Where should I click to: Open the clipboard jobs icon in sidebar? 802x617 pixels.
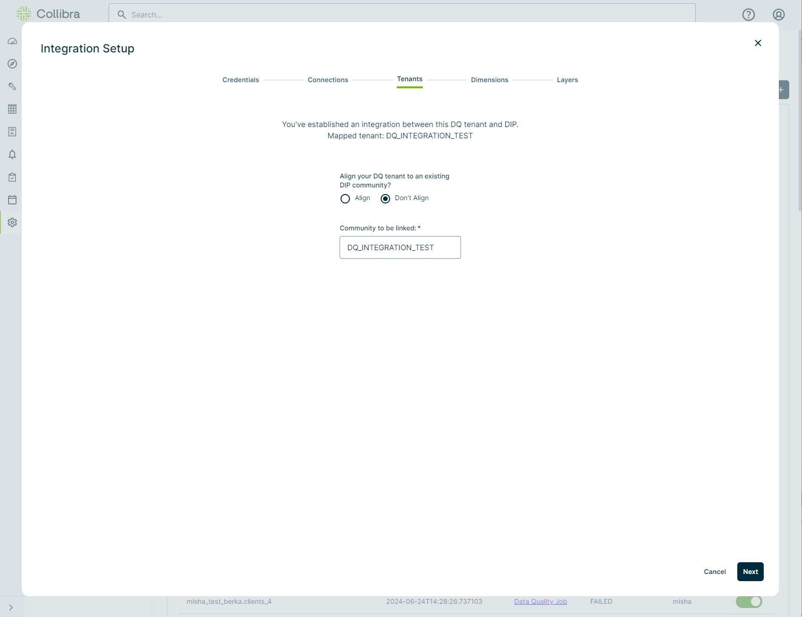[x=12, y=177]
